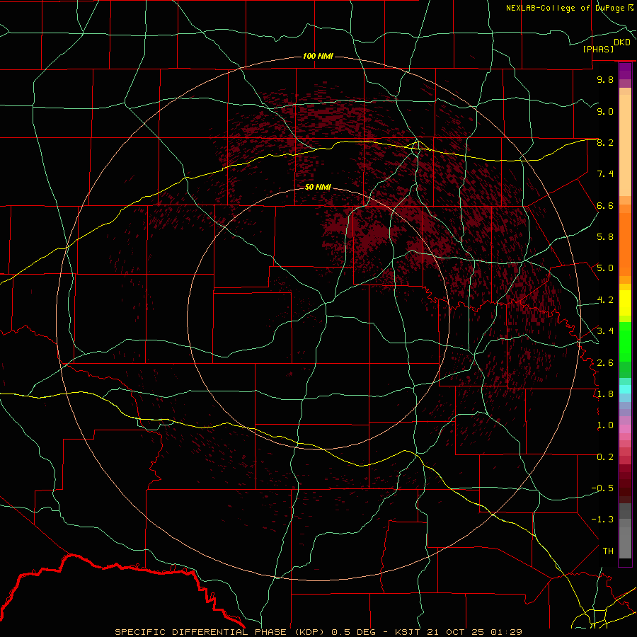Image resolution: width=637 pixels, height=637 pixels.
Task: Click the 9.8 scale value
Action: pos(605,79)
